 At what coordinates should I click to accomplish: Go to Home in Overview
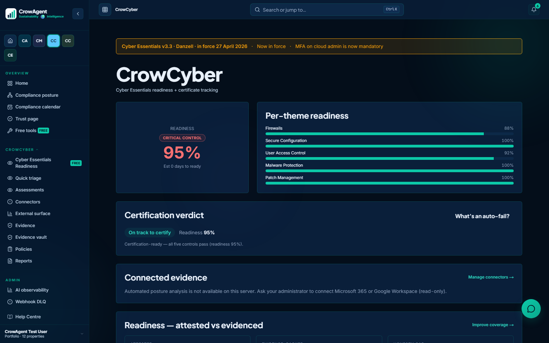pos(44,83)
